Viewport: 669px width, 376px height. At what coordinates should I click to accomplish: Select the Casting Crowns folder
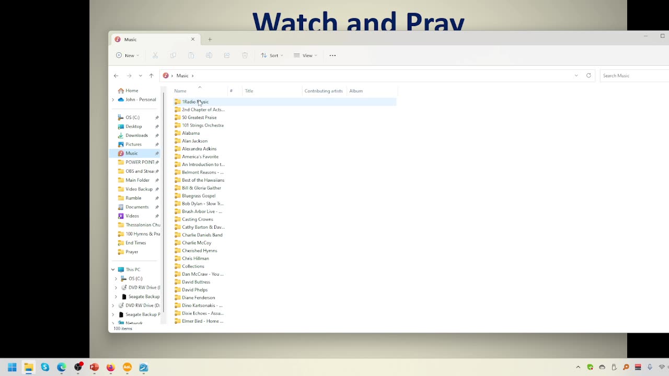pyautogui.click(x=197, y=219)
